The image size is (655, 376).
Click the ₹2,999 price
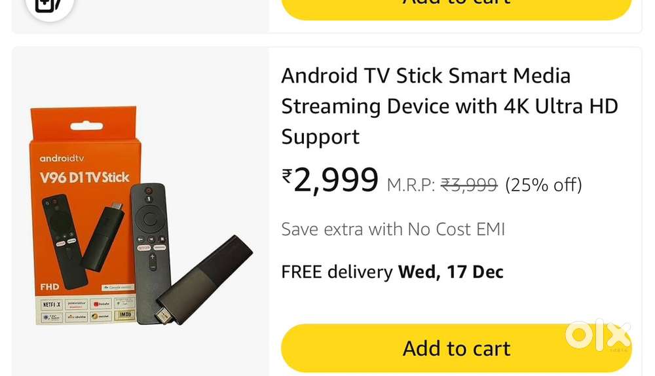pyautogui.click(x=330, y=179)
